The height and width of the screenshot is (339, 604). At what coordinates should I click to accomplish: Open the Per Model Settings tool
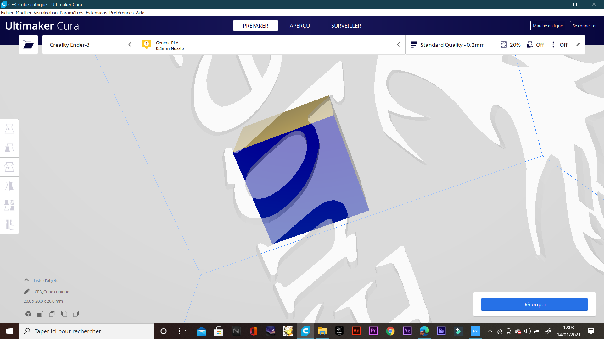coord(9,205)
